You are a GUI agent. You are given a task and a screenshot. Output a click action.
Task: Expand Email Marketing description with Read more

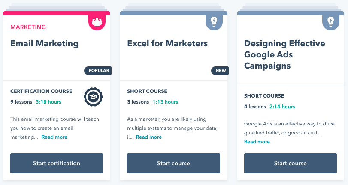(54, 137)
